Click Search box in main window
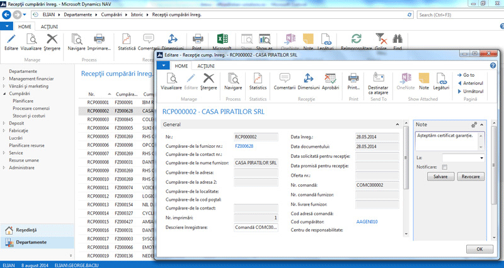 point(461,14)
